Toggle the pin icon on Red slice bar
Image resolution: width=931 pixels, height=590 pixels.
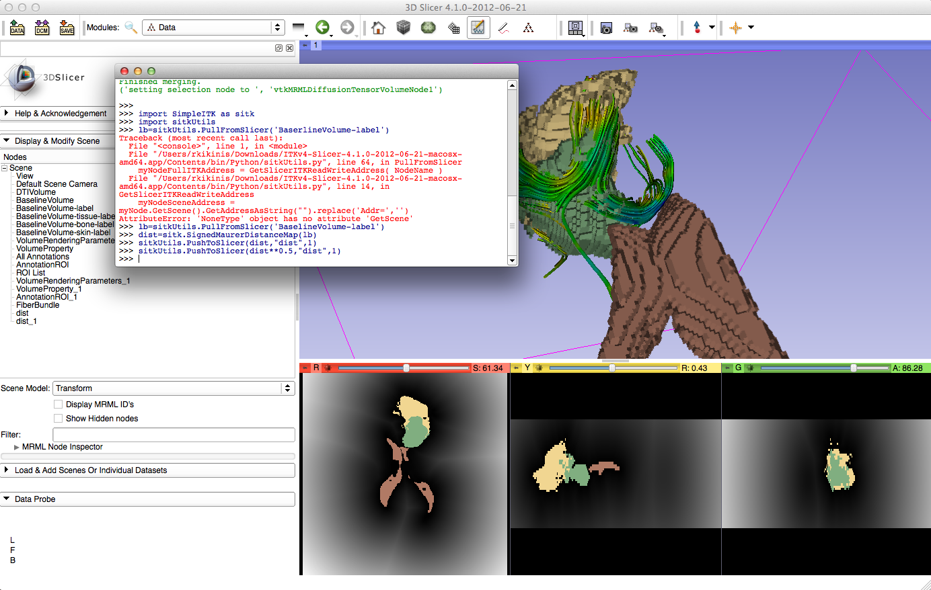point(305,368)
